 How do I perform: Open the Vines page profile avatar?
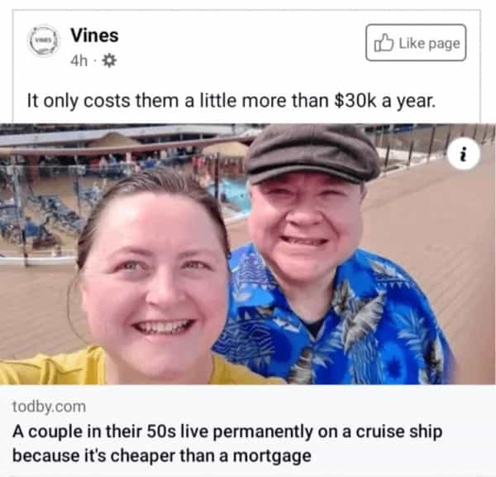coord(43,41)
